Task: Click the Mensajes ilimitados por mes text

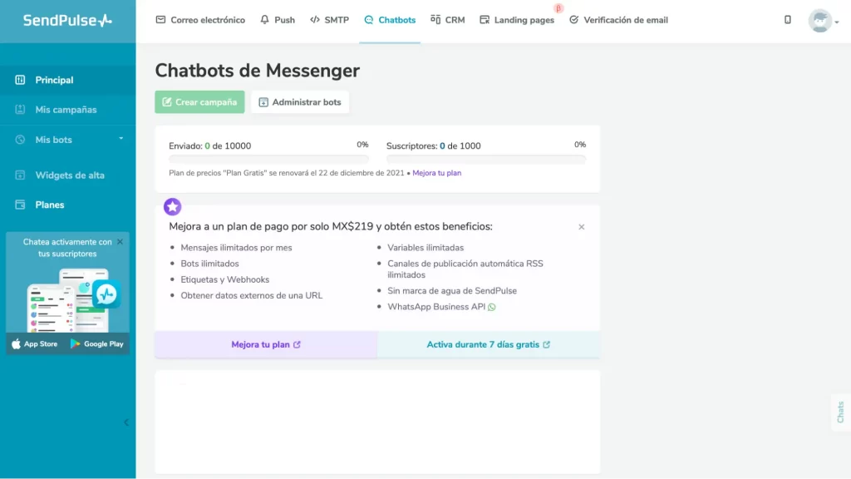Action: 236,248
